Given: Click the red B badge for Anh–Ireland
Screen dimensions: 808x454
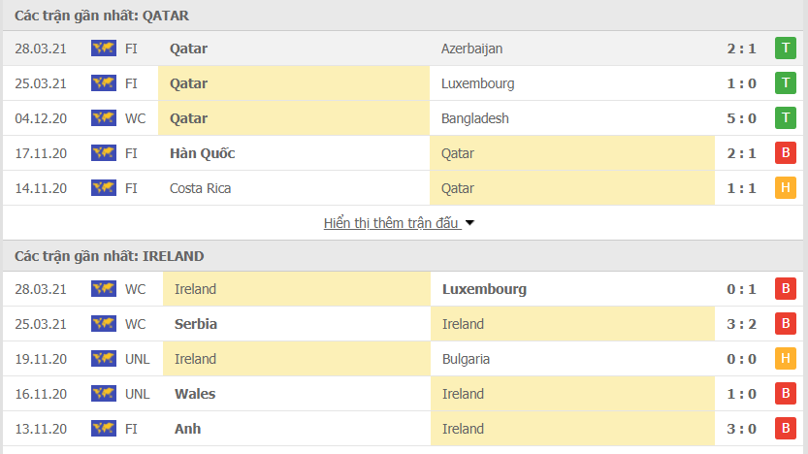Looking at the screenshot, I should (x=785, y=429).
